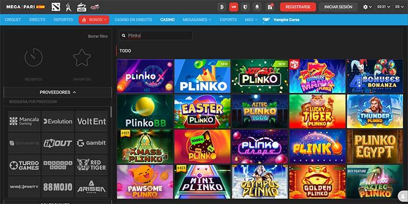
Task: Go to the Directo section
Action: pyautogui.click(x=37, y=20)
